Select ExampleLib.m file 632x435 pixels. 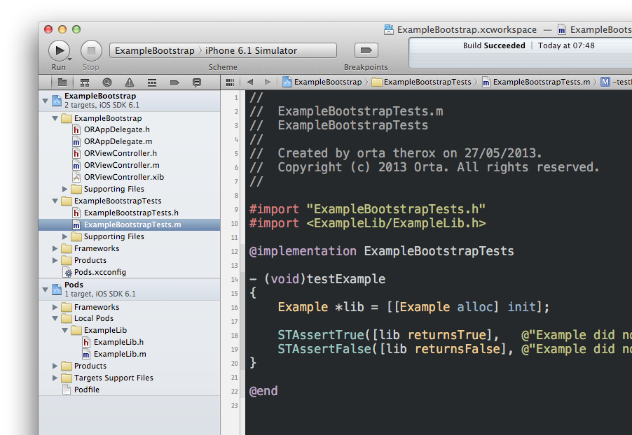click(129, 354)
